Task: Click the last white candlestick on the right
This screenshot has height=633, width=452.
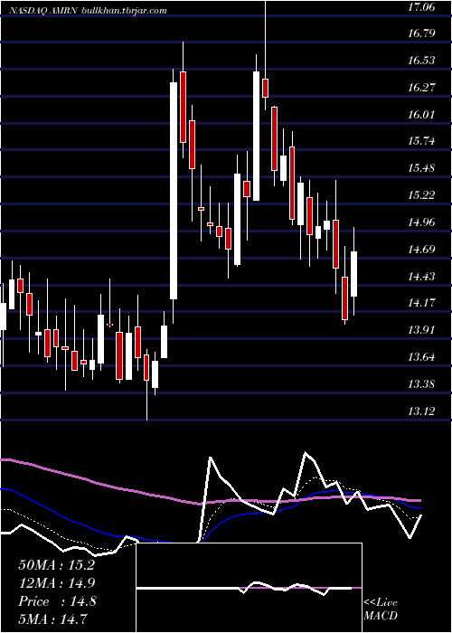Action: click(354, 274)
